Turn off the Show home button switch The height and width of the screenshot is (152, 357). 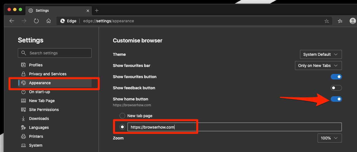pyautogui.click(x=336, y=99)
